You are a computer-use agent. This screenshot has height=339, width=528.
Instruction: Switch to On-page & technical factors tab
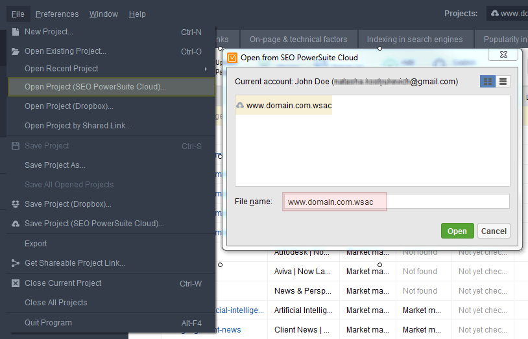coord(298,40)
